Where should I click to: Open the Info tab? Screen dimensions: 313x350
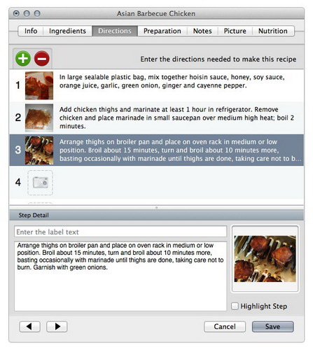[31, 31]
